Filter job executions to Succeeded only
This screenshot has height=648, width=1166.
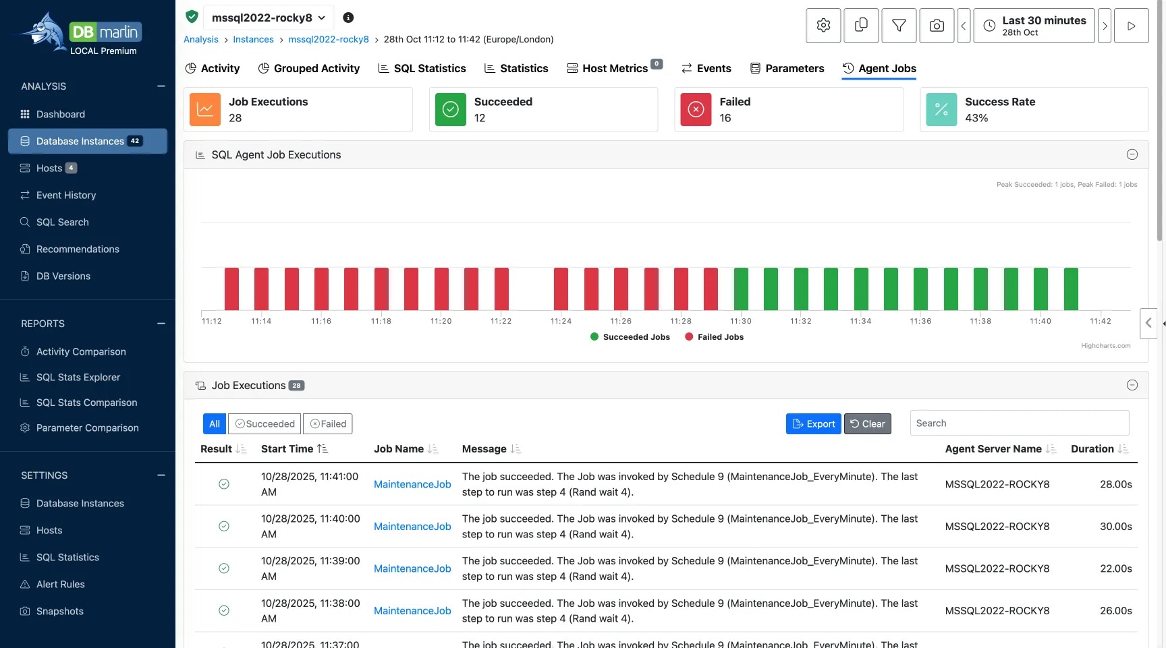[265, 423]
